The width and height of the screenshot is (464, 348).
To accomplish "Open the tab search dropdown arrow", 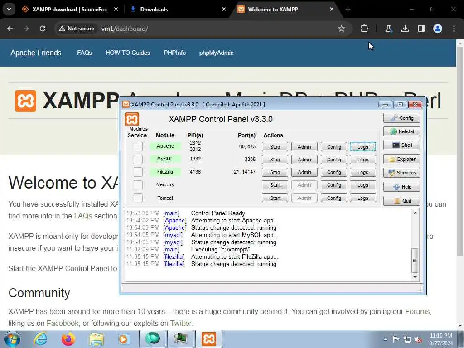I will click(9, 9).
